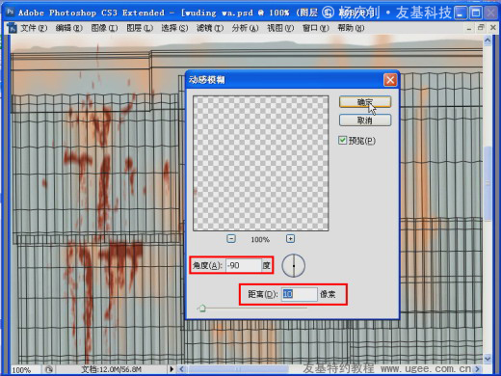The width and height of the screenshot is (501, 376).
Task: Click the vertical scrollbar down arrow
Action: [488, 358]
